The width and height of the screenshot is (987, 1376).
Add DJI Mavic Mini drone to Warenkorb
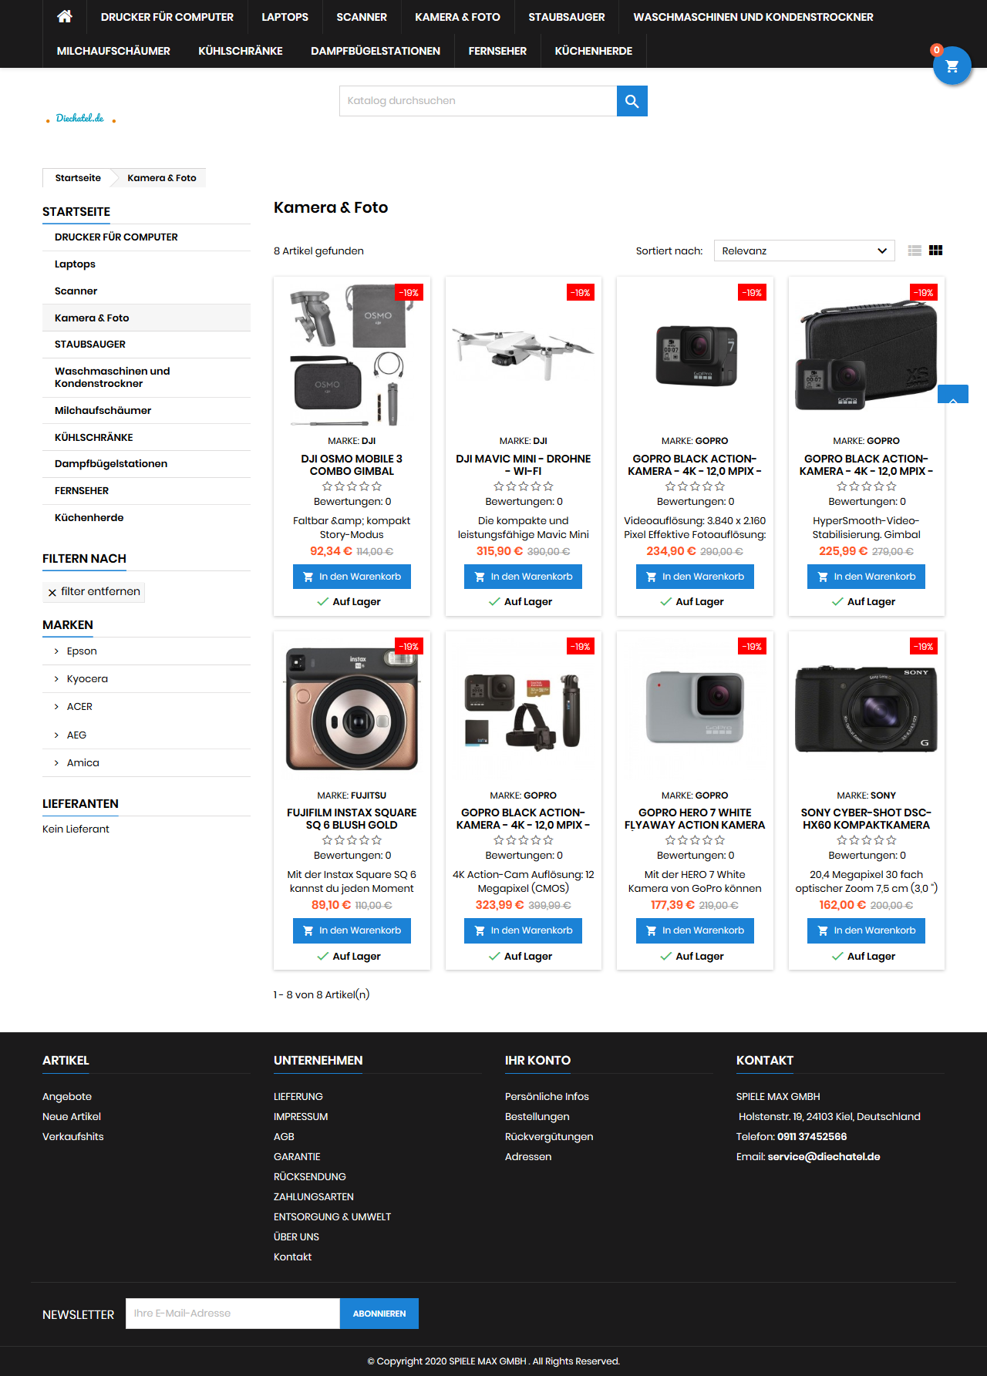click(524, 577)
